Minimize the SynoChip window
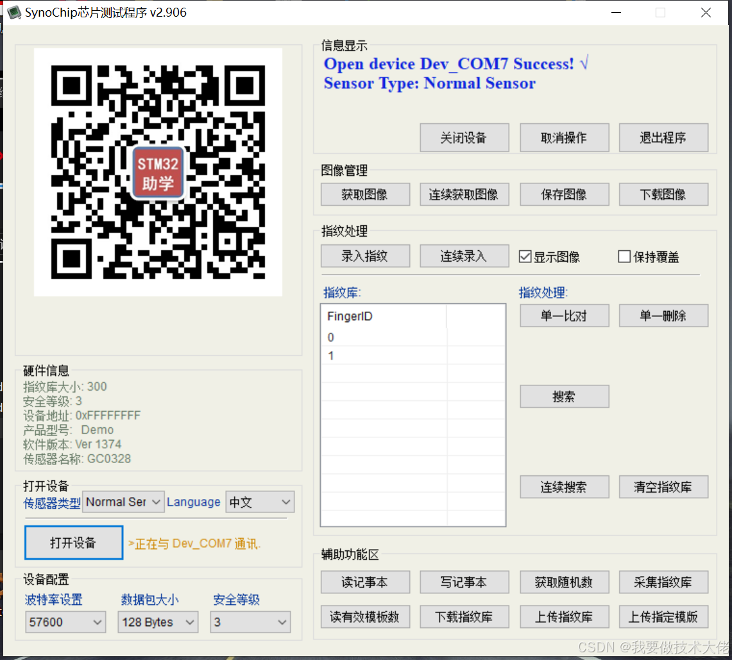Screen dimensions: 732x660 point(617,13)
